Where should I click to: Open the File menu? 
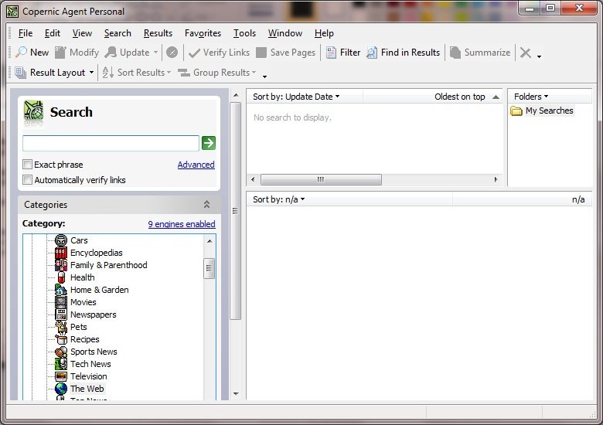point(26,33)
